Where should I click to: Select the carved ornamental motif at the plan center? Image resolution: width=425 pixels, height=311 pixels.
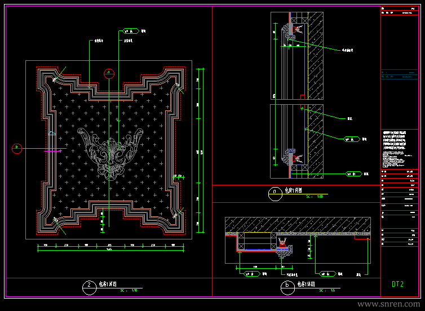click(x=110, y=154)
